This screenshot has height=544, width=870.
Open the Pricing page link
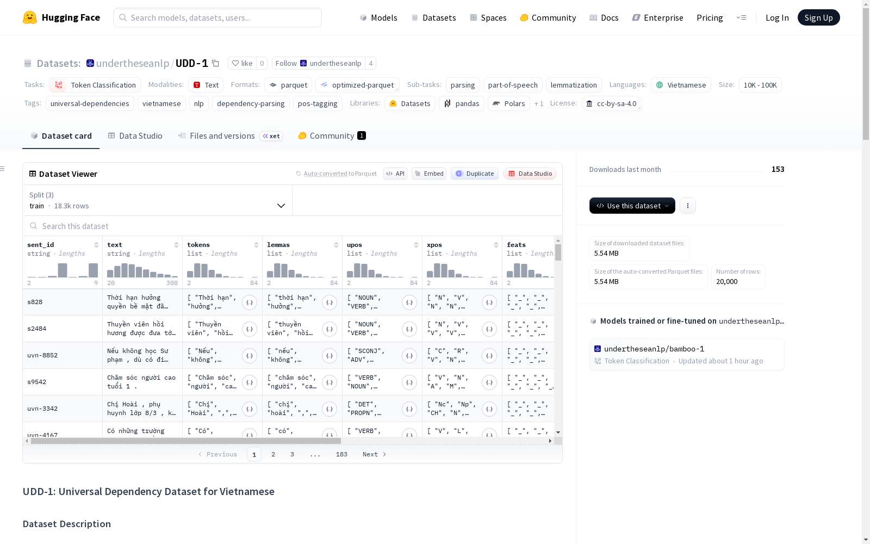710,17
